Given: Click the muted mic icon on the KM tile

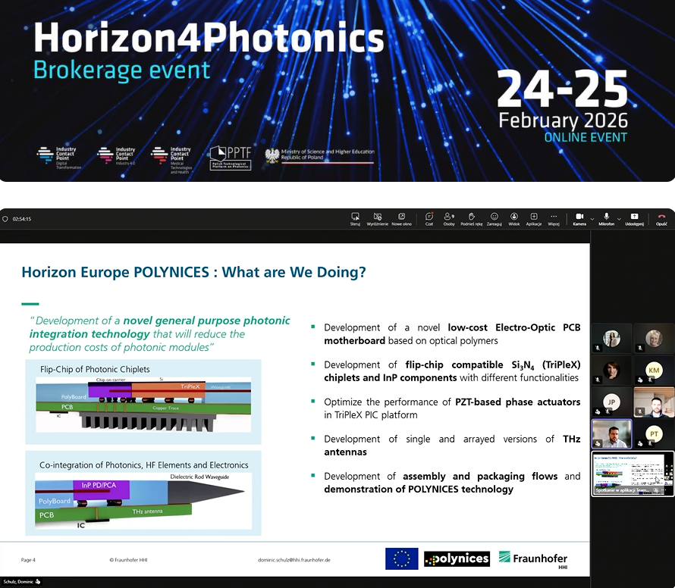Looking at the screenshot, I should (x=650, y=380).
